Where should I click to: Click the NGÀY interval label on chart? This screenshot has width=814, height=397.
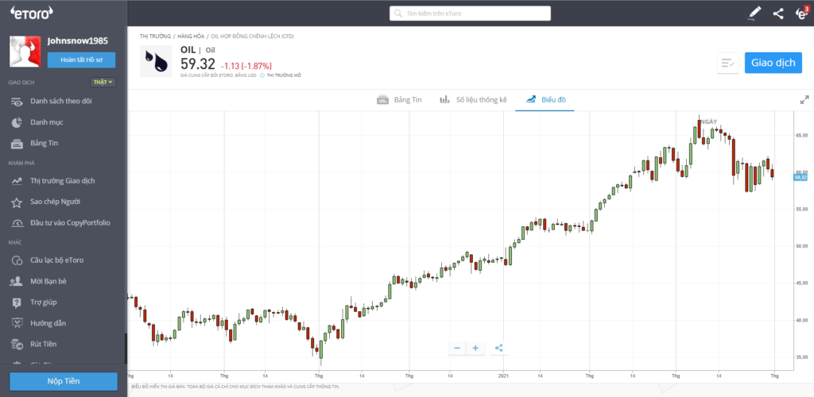point(708,121)
